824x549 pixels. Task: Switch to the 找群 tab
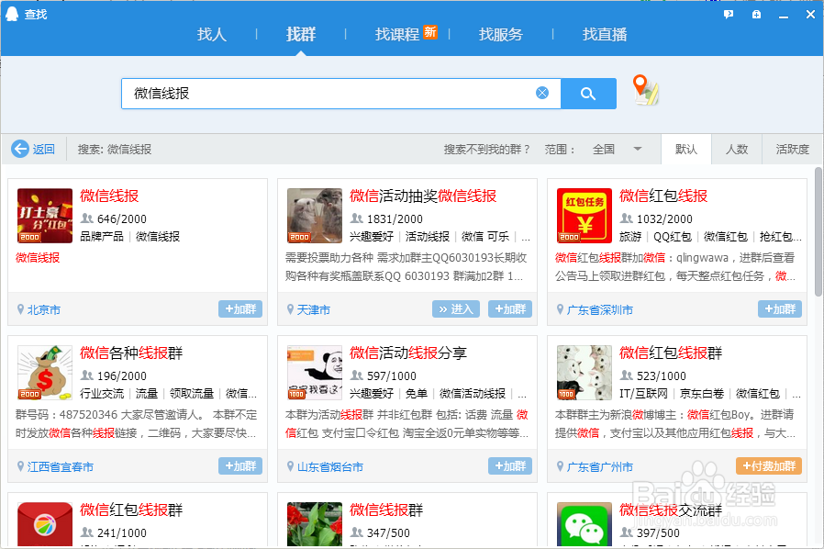(x=301, y=34)
